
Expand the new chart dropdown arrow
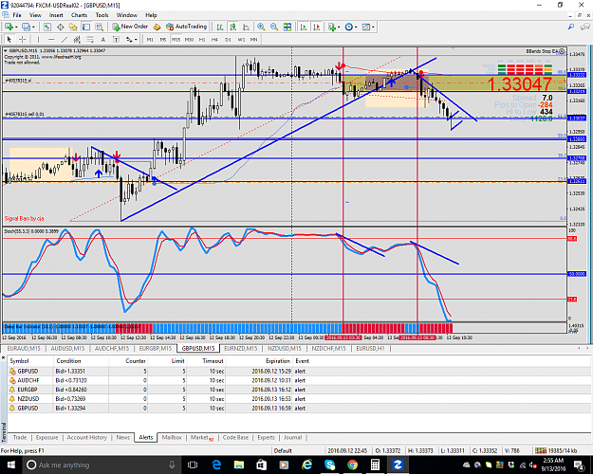point(16,27)
